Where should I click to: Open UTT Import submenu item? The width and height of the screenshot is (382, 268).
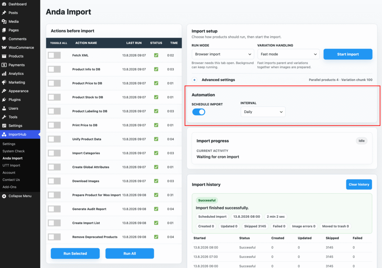[11, 165]
